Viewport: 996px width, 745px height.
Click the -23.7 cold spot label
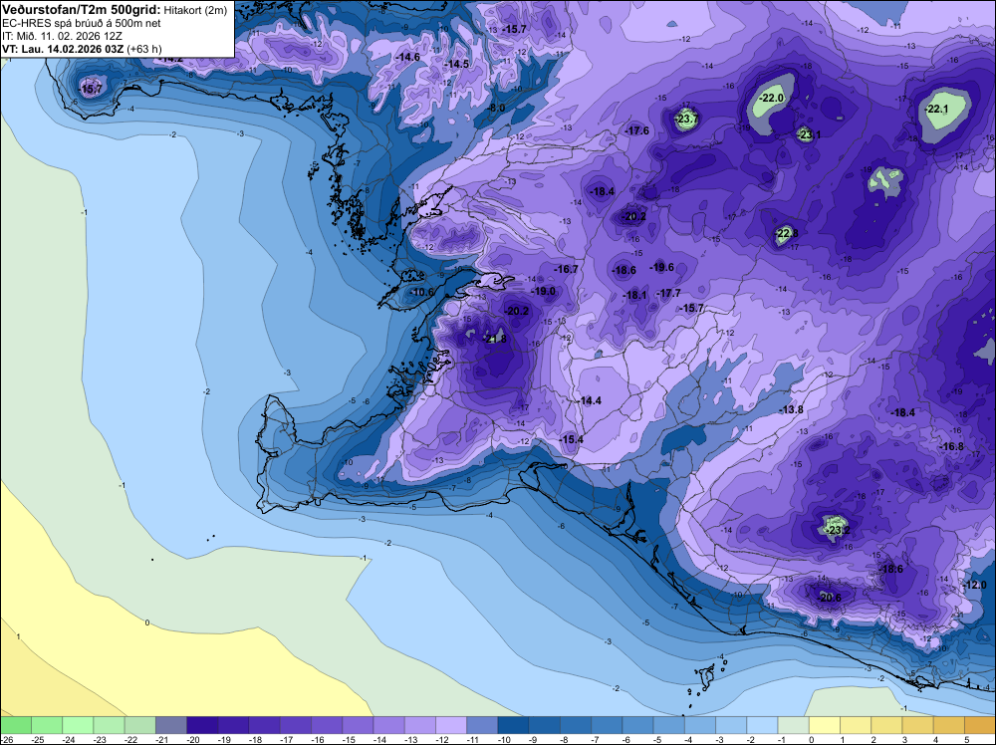point(686,119)
